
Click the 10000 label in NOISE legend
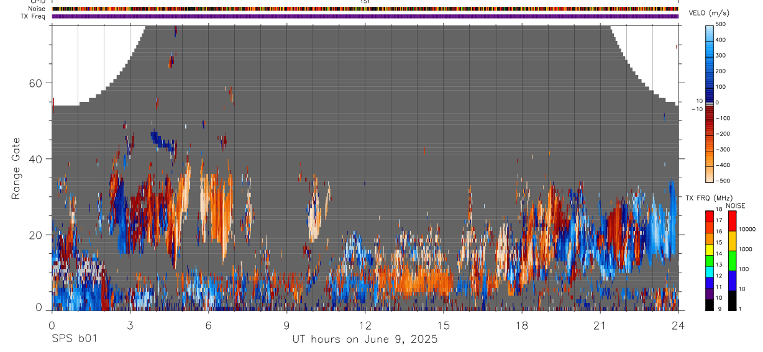[747, 229]
